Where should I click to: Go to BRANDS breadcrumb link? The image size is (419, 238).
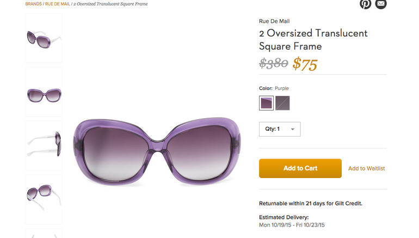(33, 4)
